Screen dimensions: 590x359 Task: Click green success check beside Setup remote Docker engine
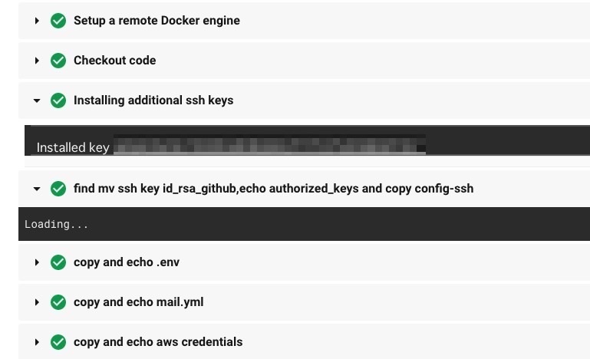[58, 21]
